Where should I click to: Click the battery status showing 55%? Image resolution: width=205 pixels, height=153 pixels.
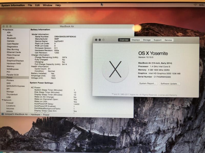201,5
